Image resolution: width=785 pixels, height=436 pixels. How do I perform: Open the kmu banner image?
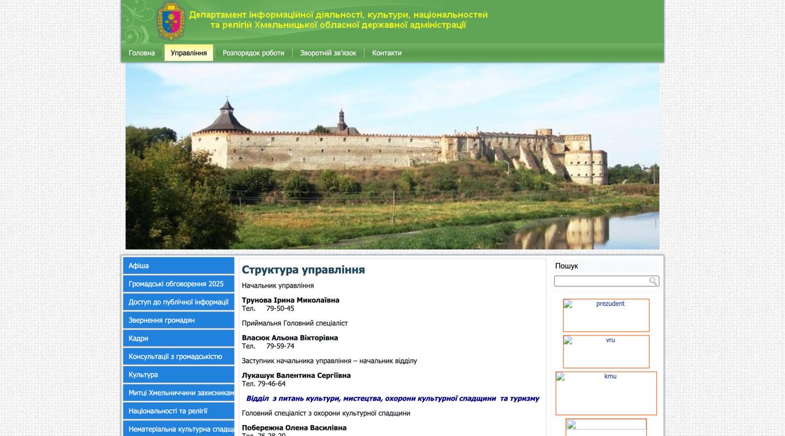coord(606,393)
